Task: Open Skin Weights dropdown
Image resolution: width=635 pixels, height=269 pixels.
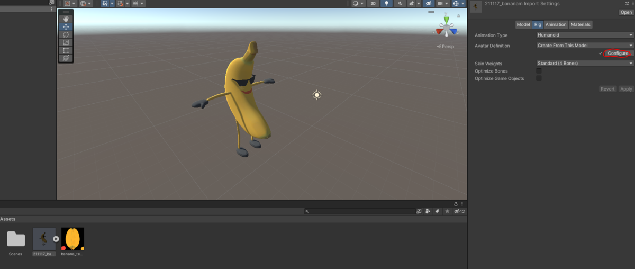Action: pyautogui.click(x=585, y=64)
